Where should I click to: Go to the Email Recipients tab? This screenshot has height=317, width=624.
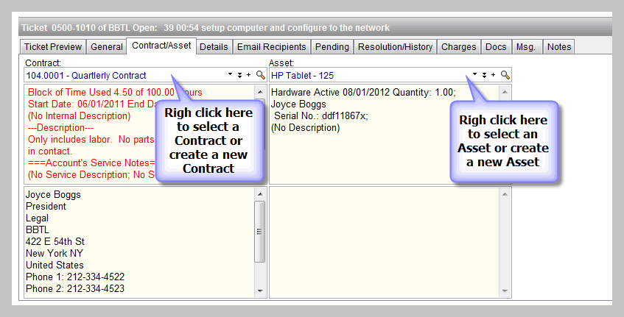(x=271, y=47)
